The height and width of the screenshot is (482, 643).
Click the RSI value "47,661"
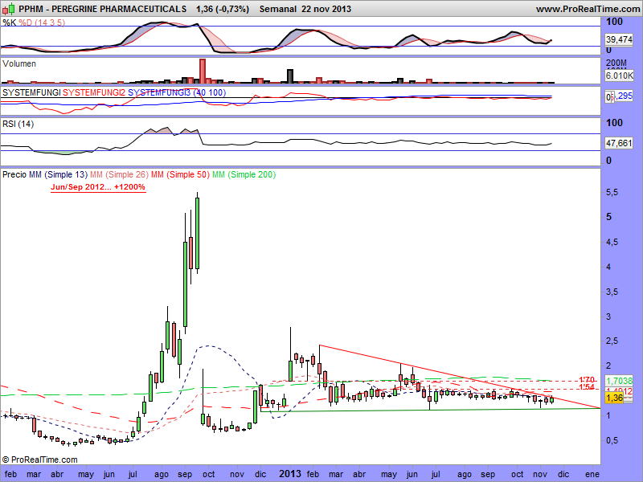point(619,143)
